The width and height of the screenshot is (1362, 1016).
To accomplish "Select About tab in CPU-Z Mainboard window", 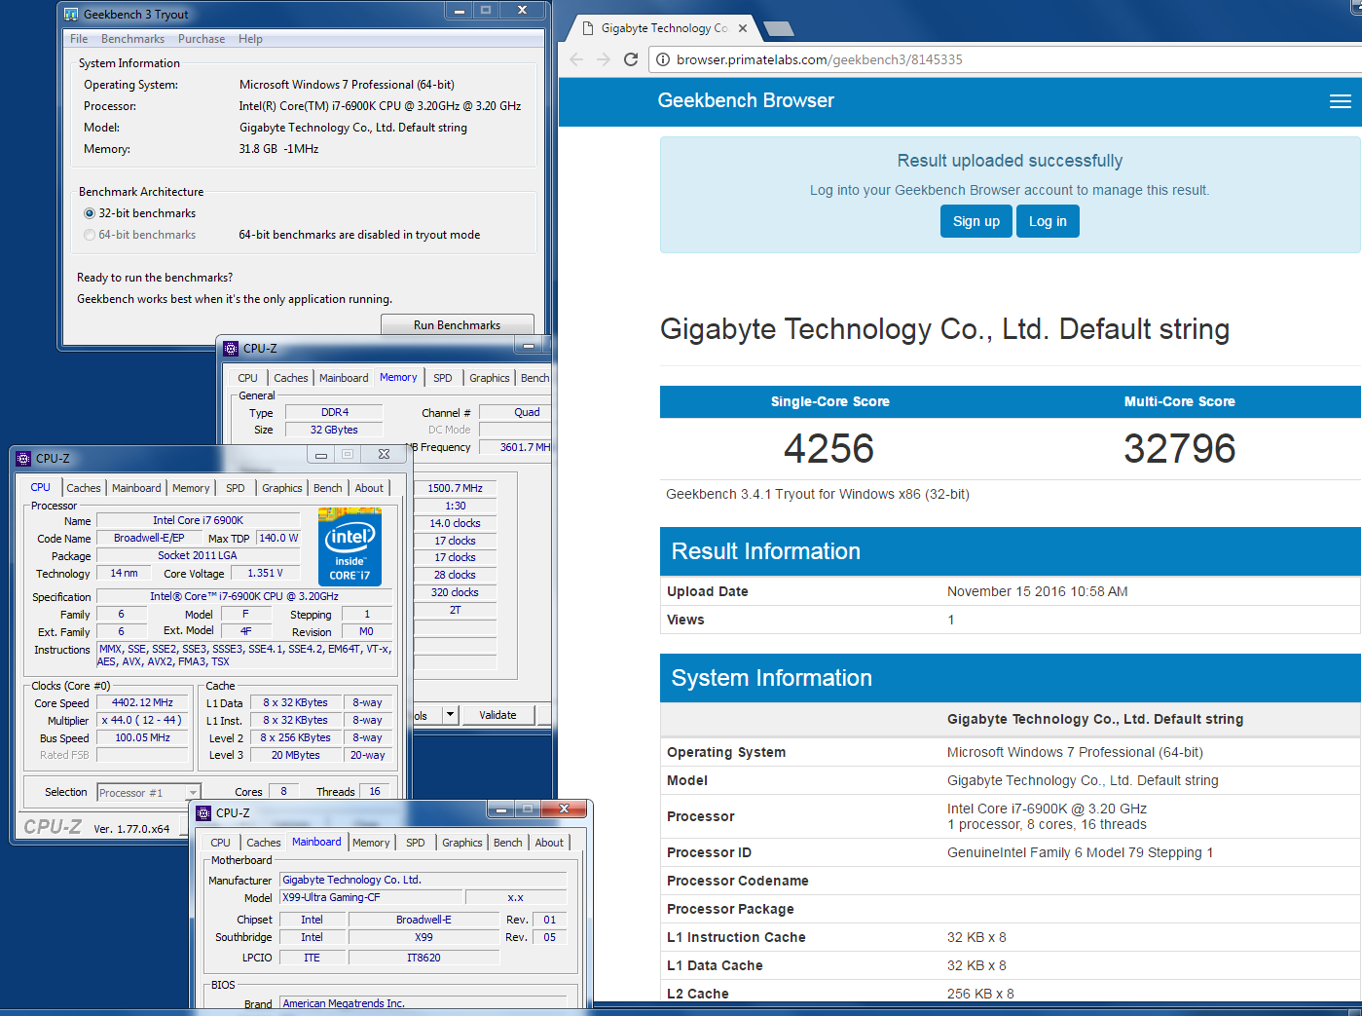I will (x=549, y=843).
